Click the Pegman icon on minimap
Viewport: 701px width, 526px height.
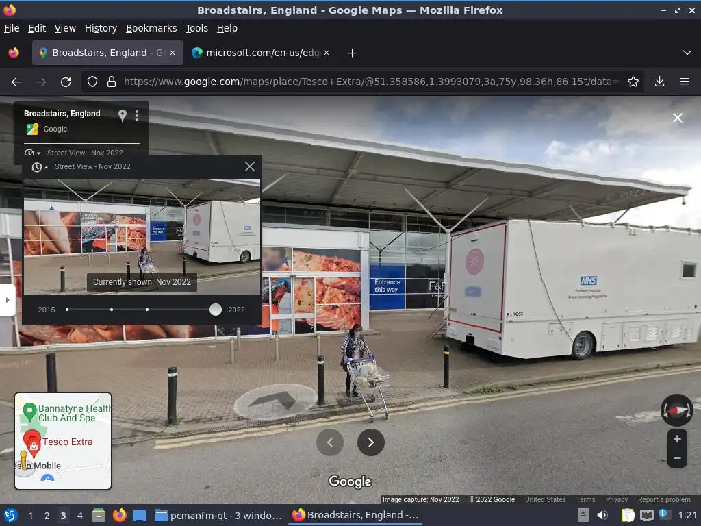(x=24, y=460)
